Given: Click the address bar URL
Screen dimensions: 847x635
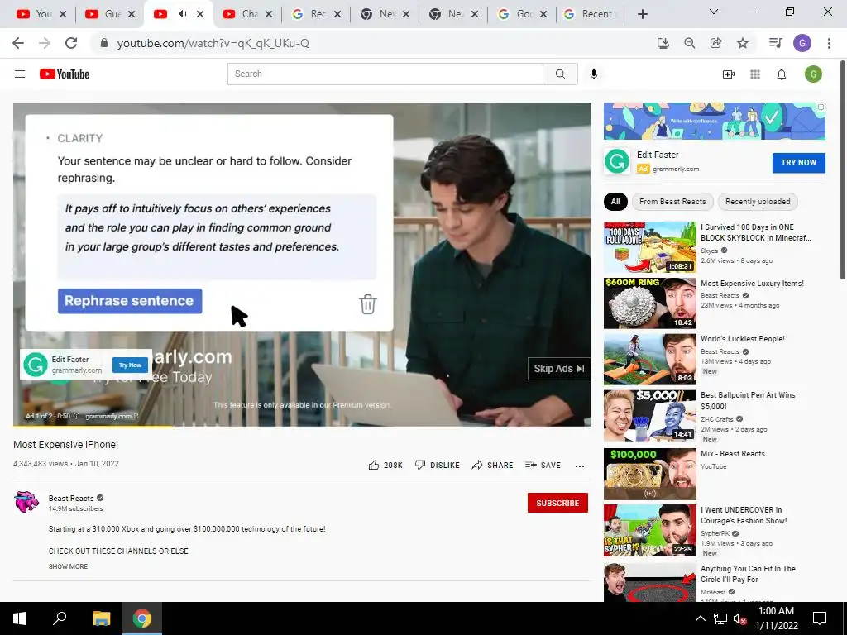Looking at the screenshot, I should [213, 43].
